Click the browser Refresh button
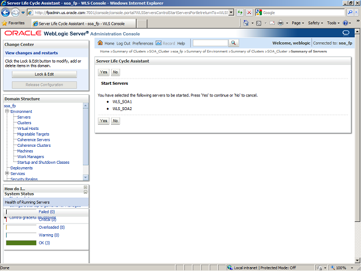Viewport: 361px width, 271px height. 241,12
